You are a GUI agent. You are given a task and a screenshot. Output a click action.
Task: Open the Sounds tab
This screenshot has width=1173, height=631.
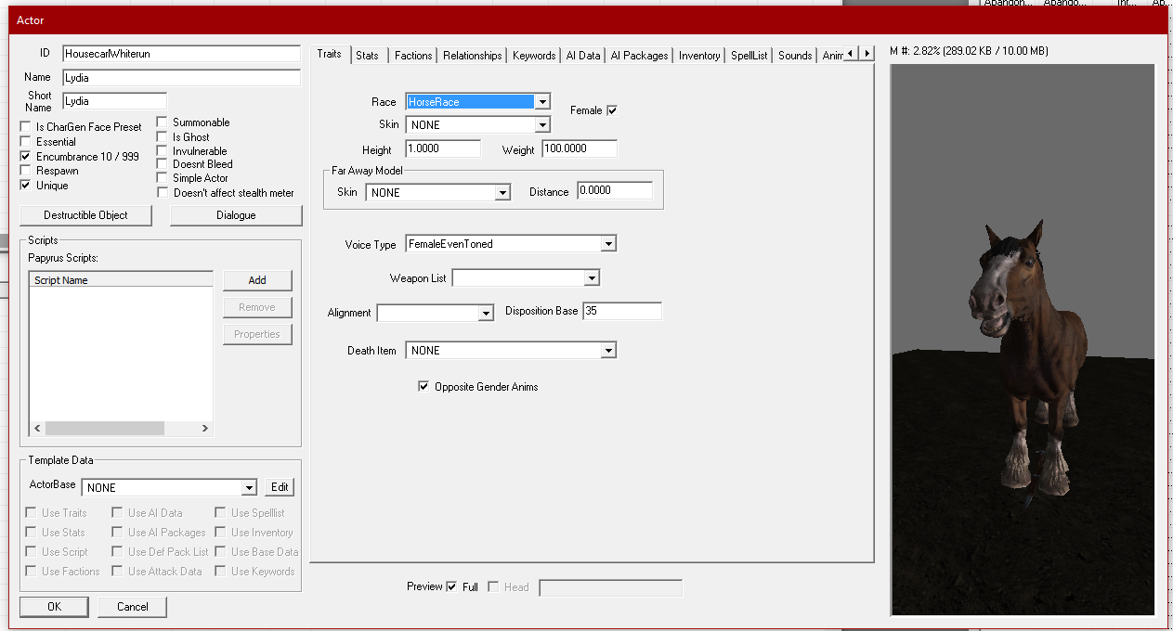coord(795,56)
